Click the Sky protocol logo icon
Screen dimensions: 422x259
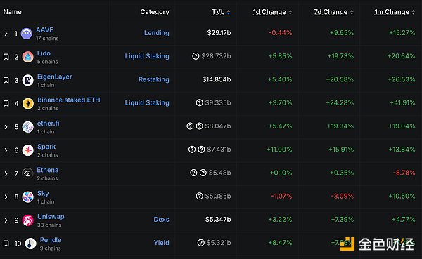[x=27, y=197]
